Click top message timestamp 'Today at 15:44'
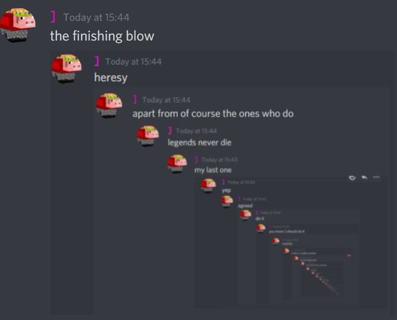This screenshot has height=320, width=397. click(x=96, y=17)
